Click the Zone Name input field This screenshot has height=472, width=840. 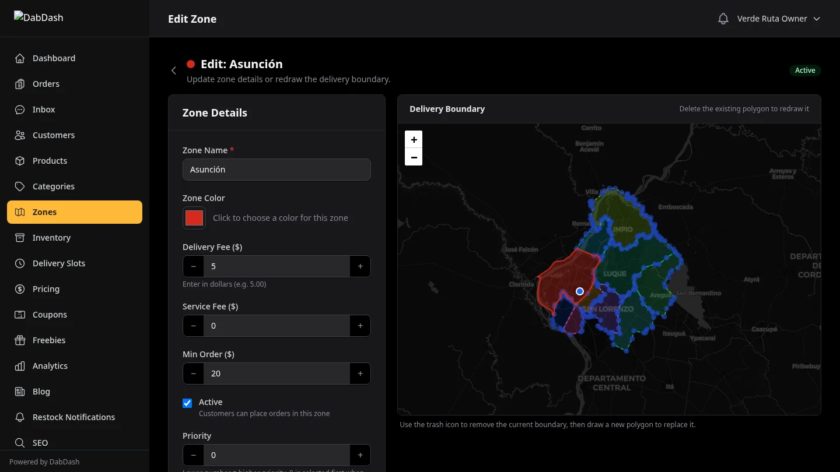pos(276,170)
